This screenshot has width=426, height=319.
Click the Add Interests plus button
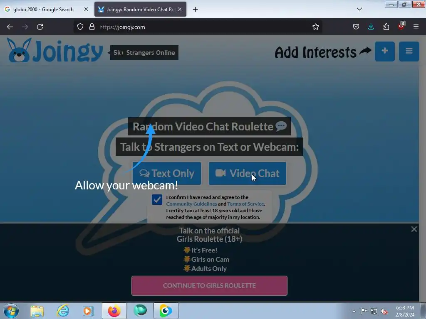point(385,51)
